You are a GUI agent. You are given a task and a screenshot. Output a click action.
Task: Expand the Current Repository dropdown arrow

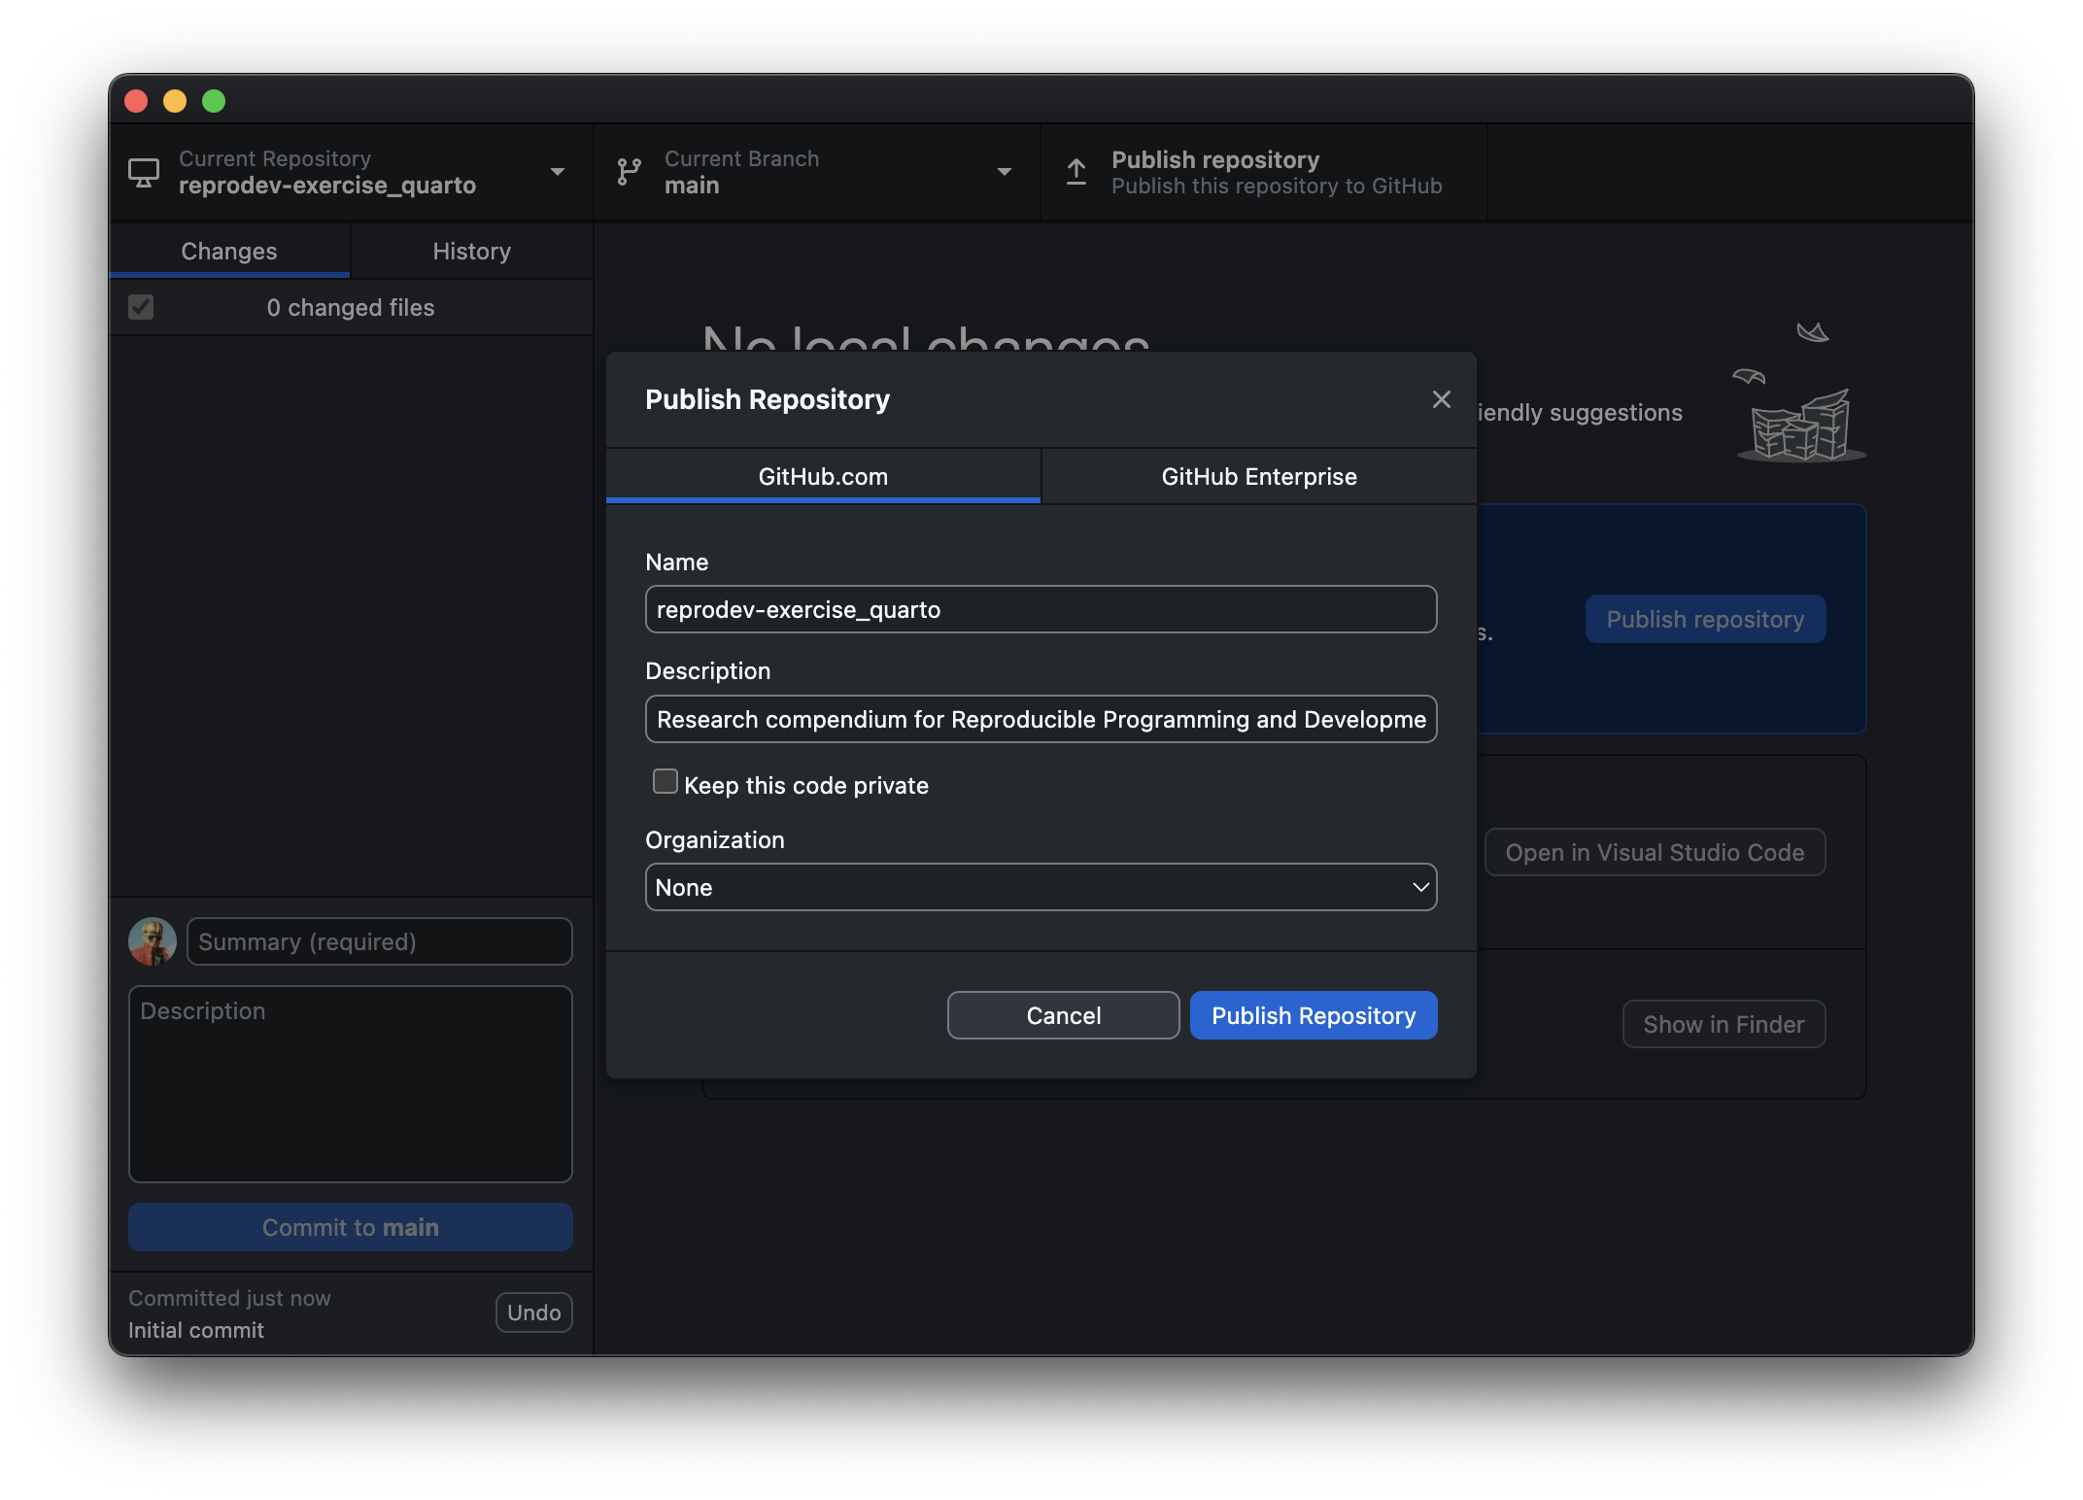click(x=558, y=172)
